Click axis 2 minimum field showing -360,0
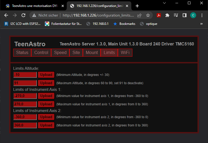Image resolution: width=208 pixels, height=143 pixels. (25, 117)
